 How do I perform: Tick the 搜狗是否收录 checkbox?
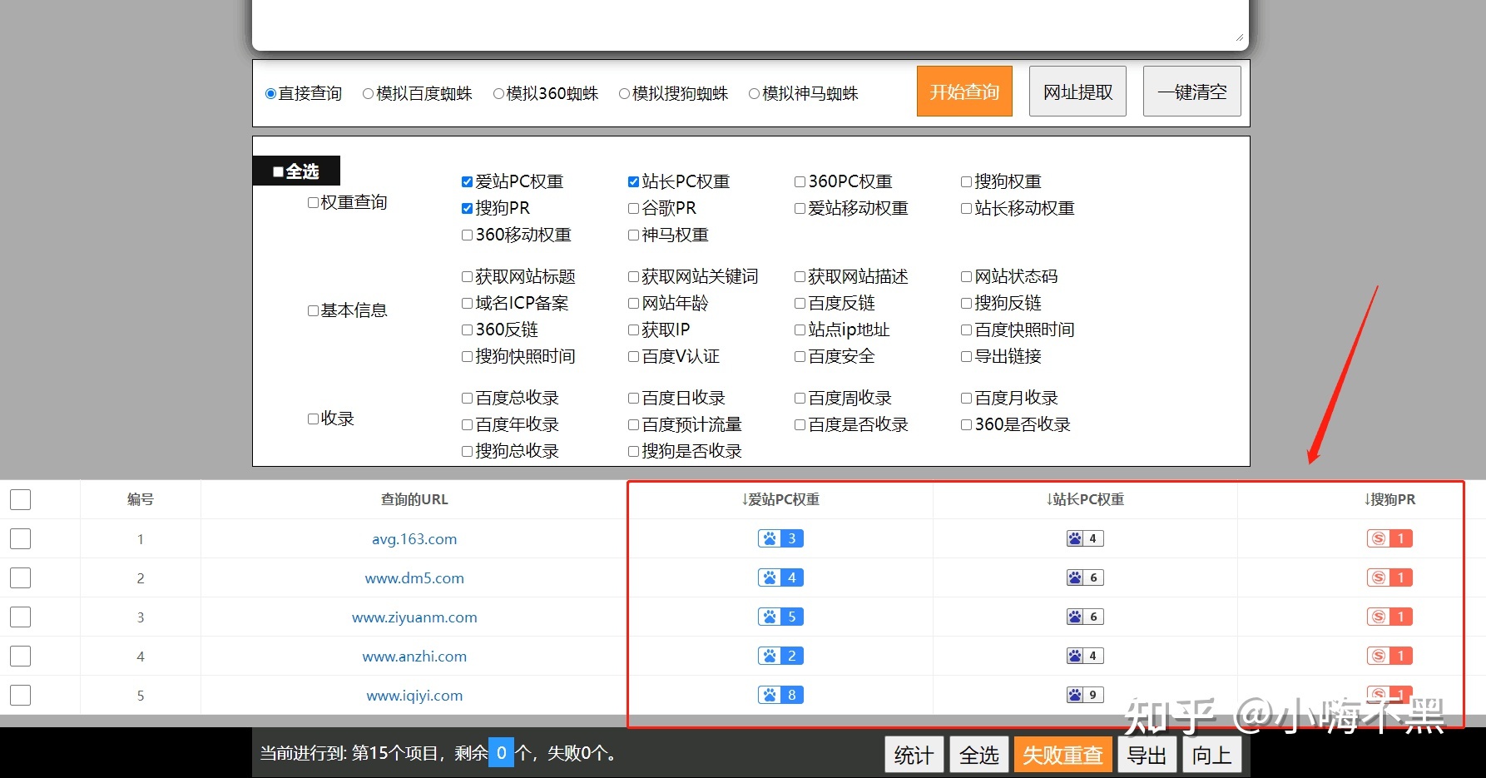(633, 451)
